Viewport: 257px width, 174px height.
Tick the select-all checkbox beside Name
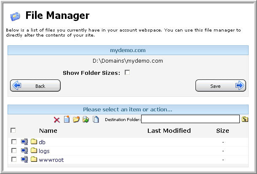tap(13, 130)
